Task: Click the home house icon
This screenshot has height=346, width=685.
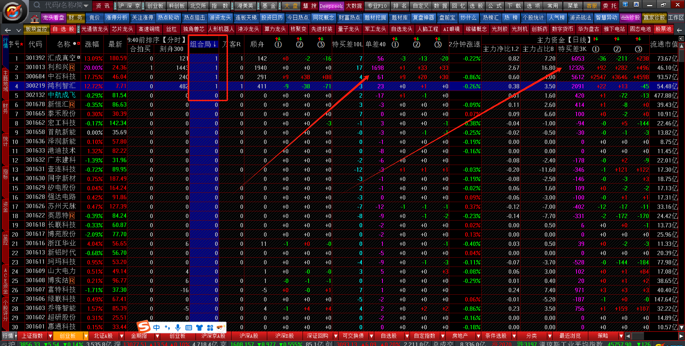Action: click(35, 19)
